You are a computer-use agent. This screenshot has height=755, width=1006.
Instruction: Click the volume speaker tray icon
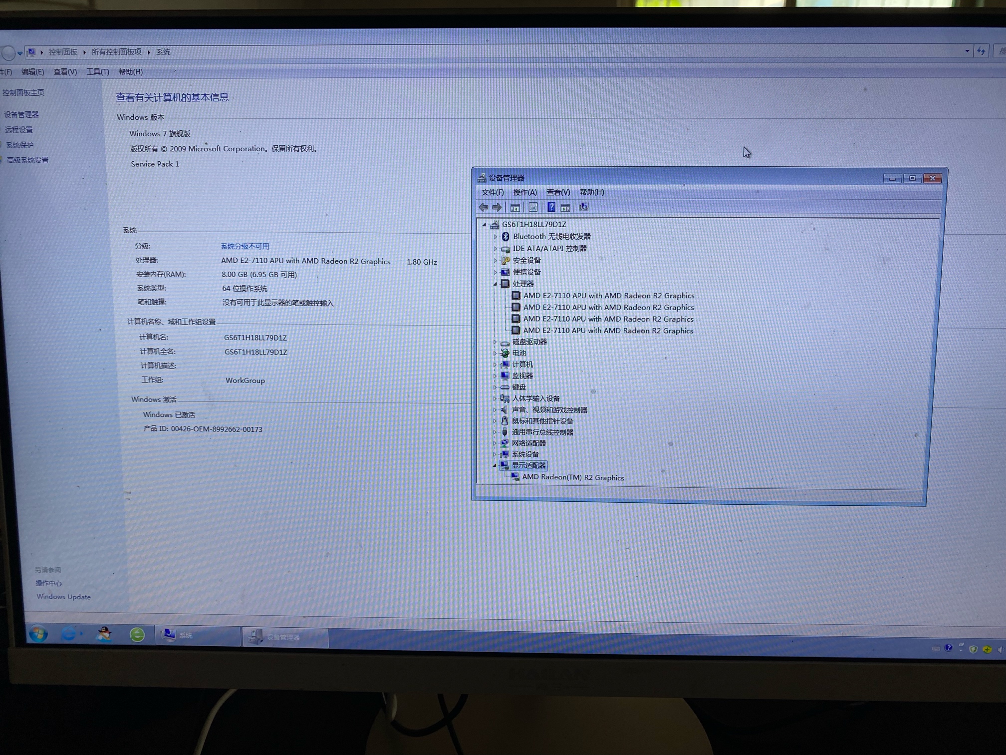1000,650
